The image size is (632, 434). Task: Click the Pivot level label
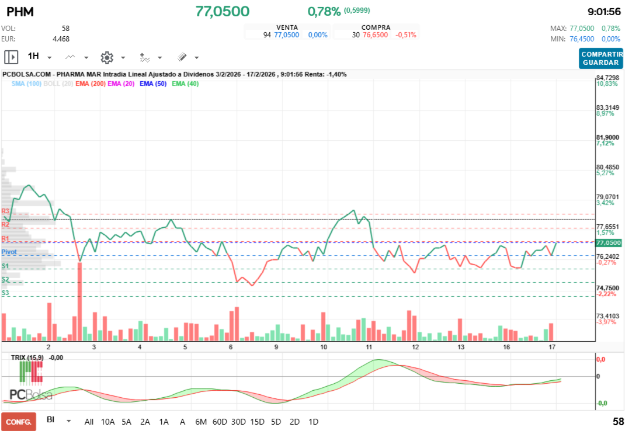(9, 251)
